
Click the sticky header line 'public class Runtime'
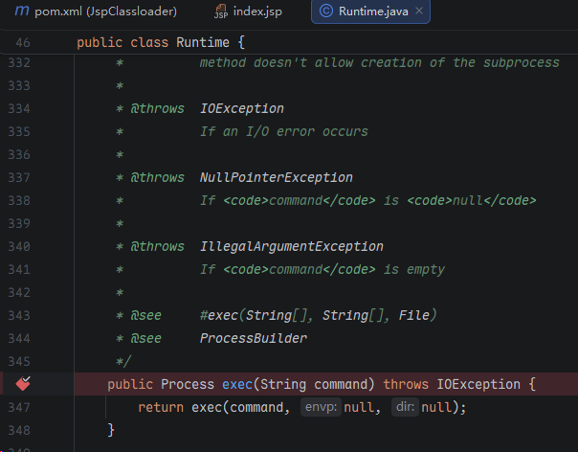161,43
